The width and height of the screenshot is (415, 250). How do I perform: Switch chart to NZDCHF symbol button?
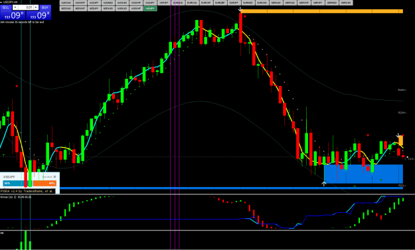coord(80,9)
